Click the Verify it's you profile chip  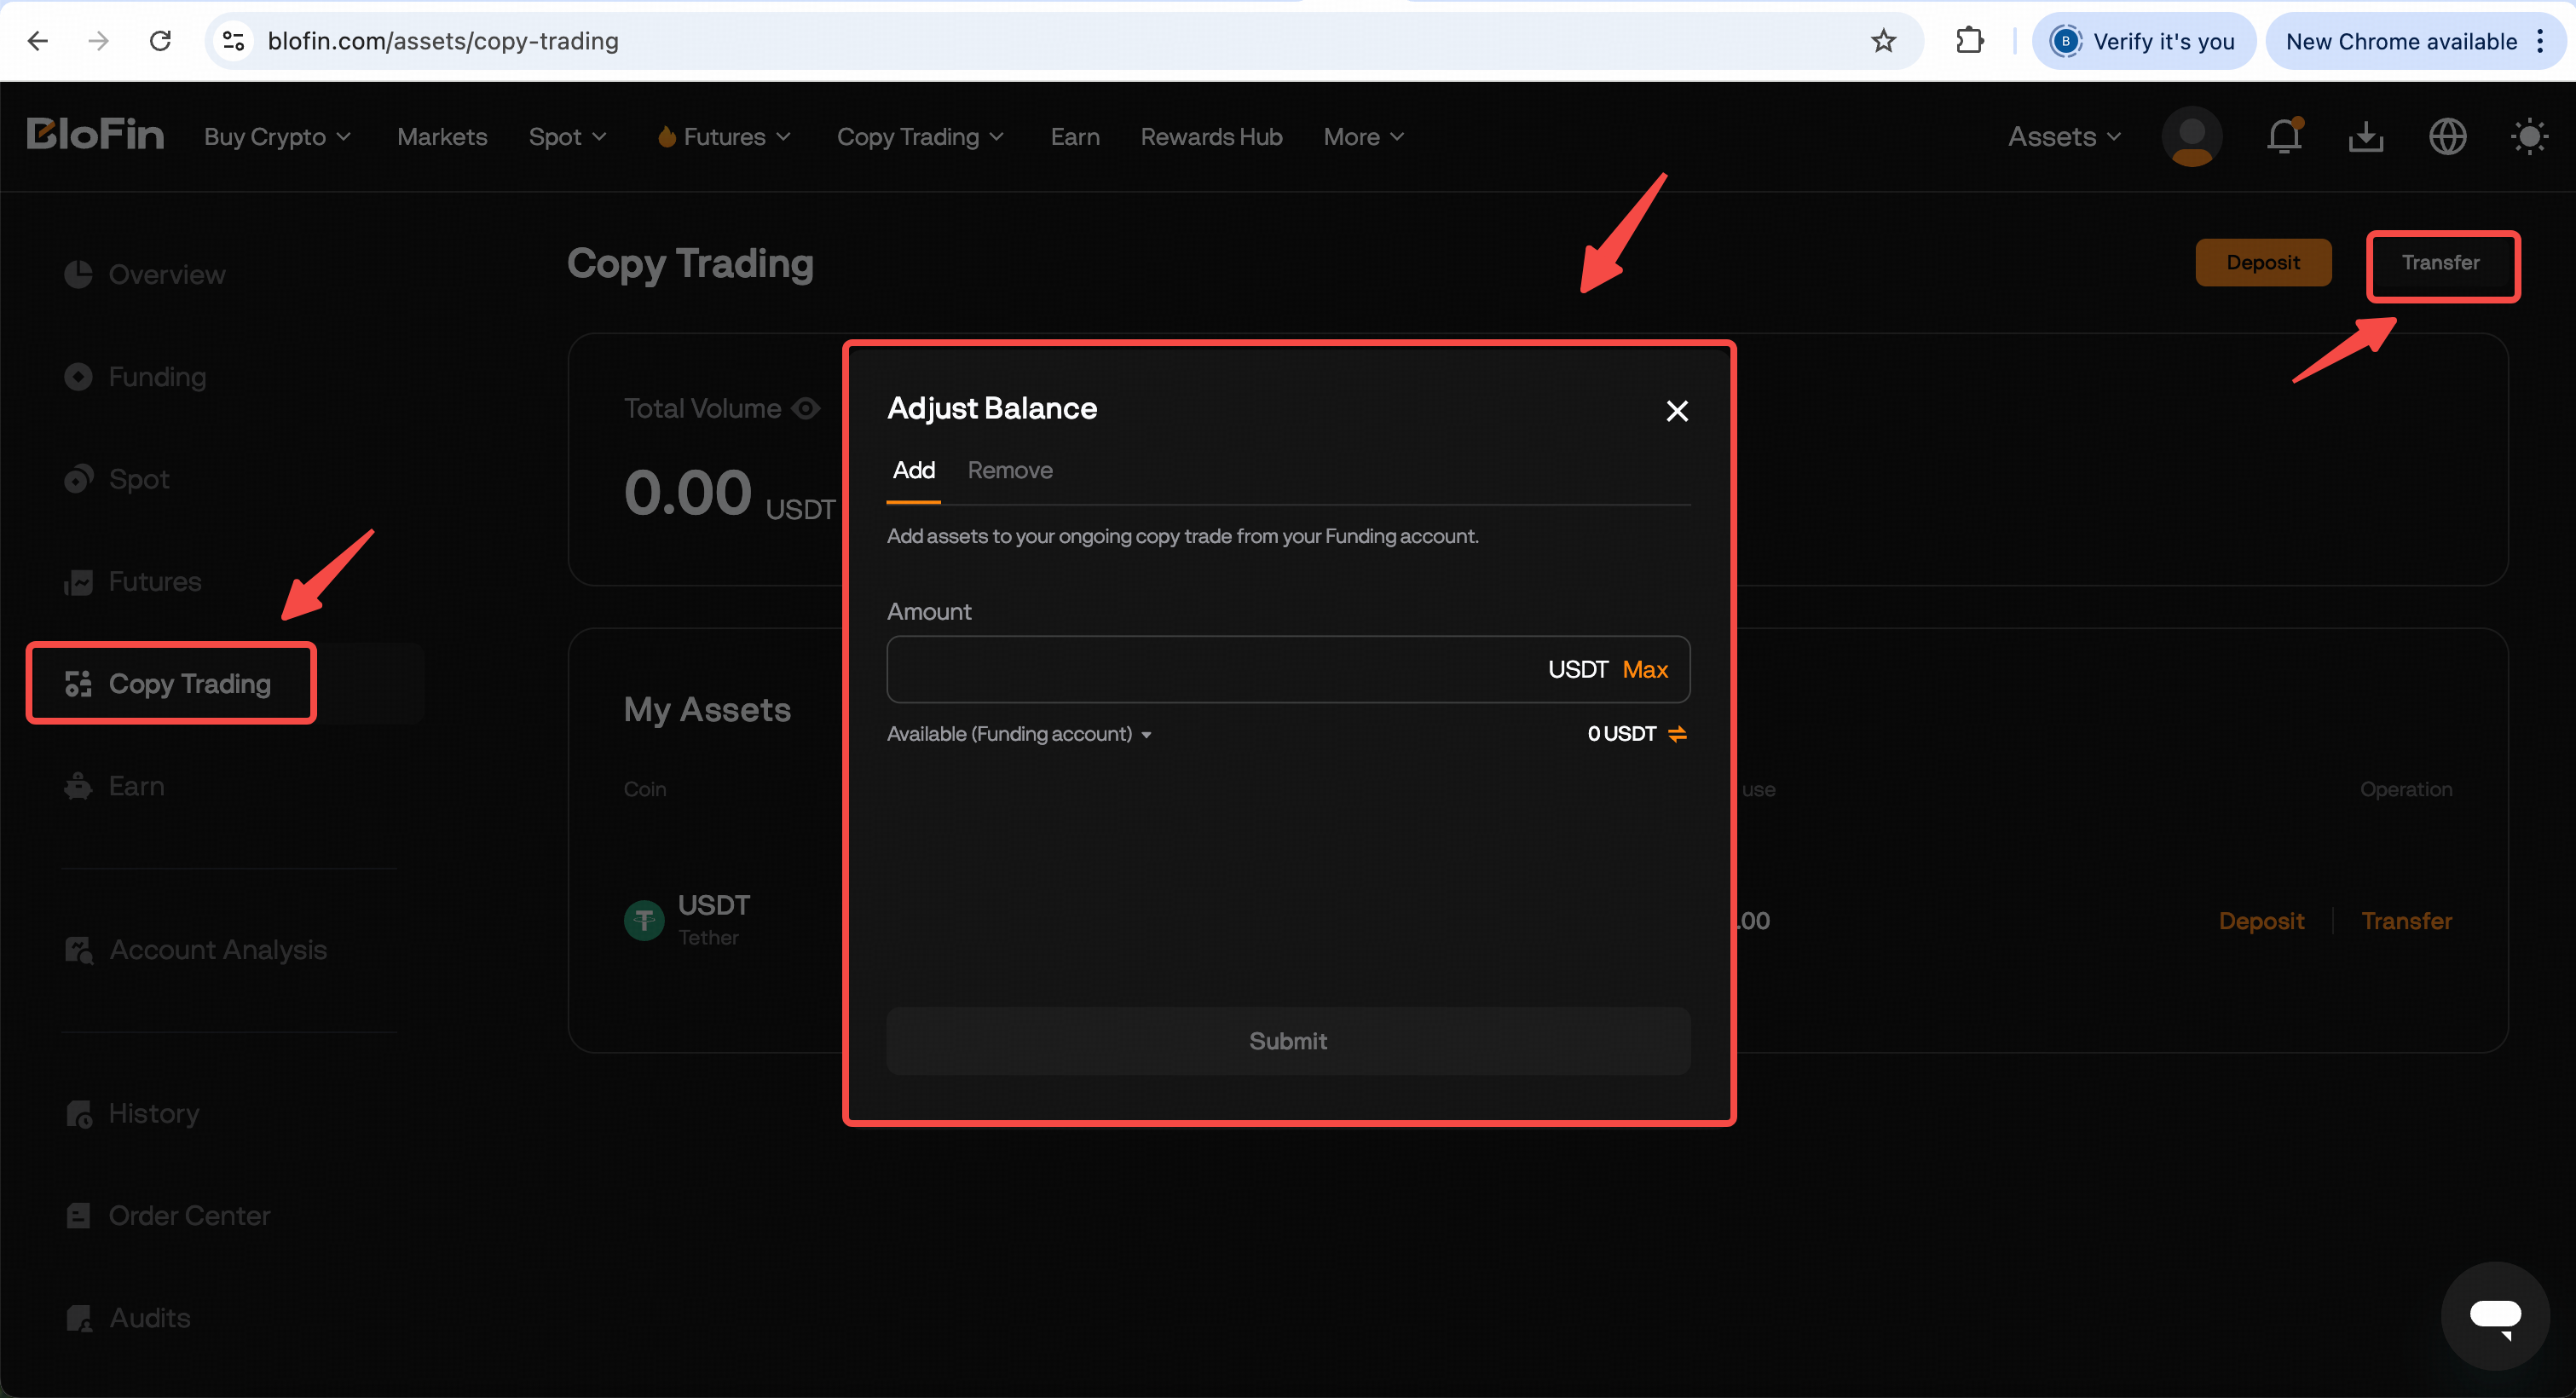click(x=2143, y=41)
